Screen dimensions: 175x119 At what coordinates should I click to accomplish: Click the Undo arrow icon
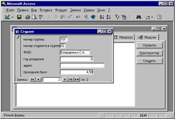[78, 17]
